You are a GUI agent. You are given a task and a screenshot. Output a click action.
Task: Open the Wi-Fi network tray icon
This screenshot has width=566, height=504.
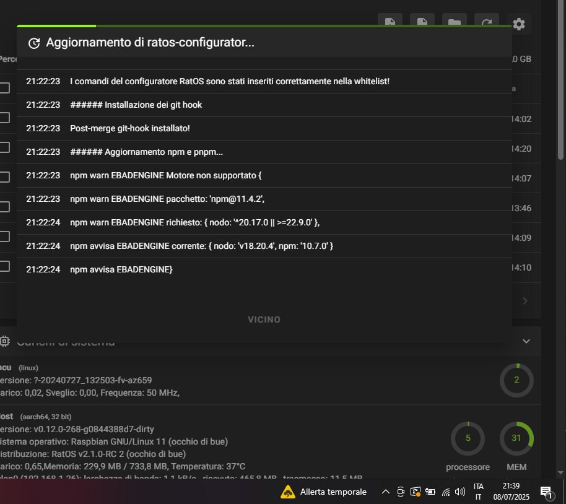[446, 492]
